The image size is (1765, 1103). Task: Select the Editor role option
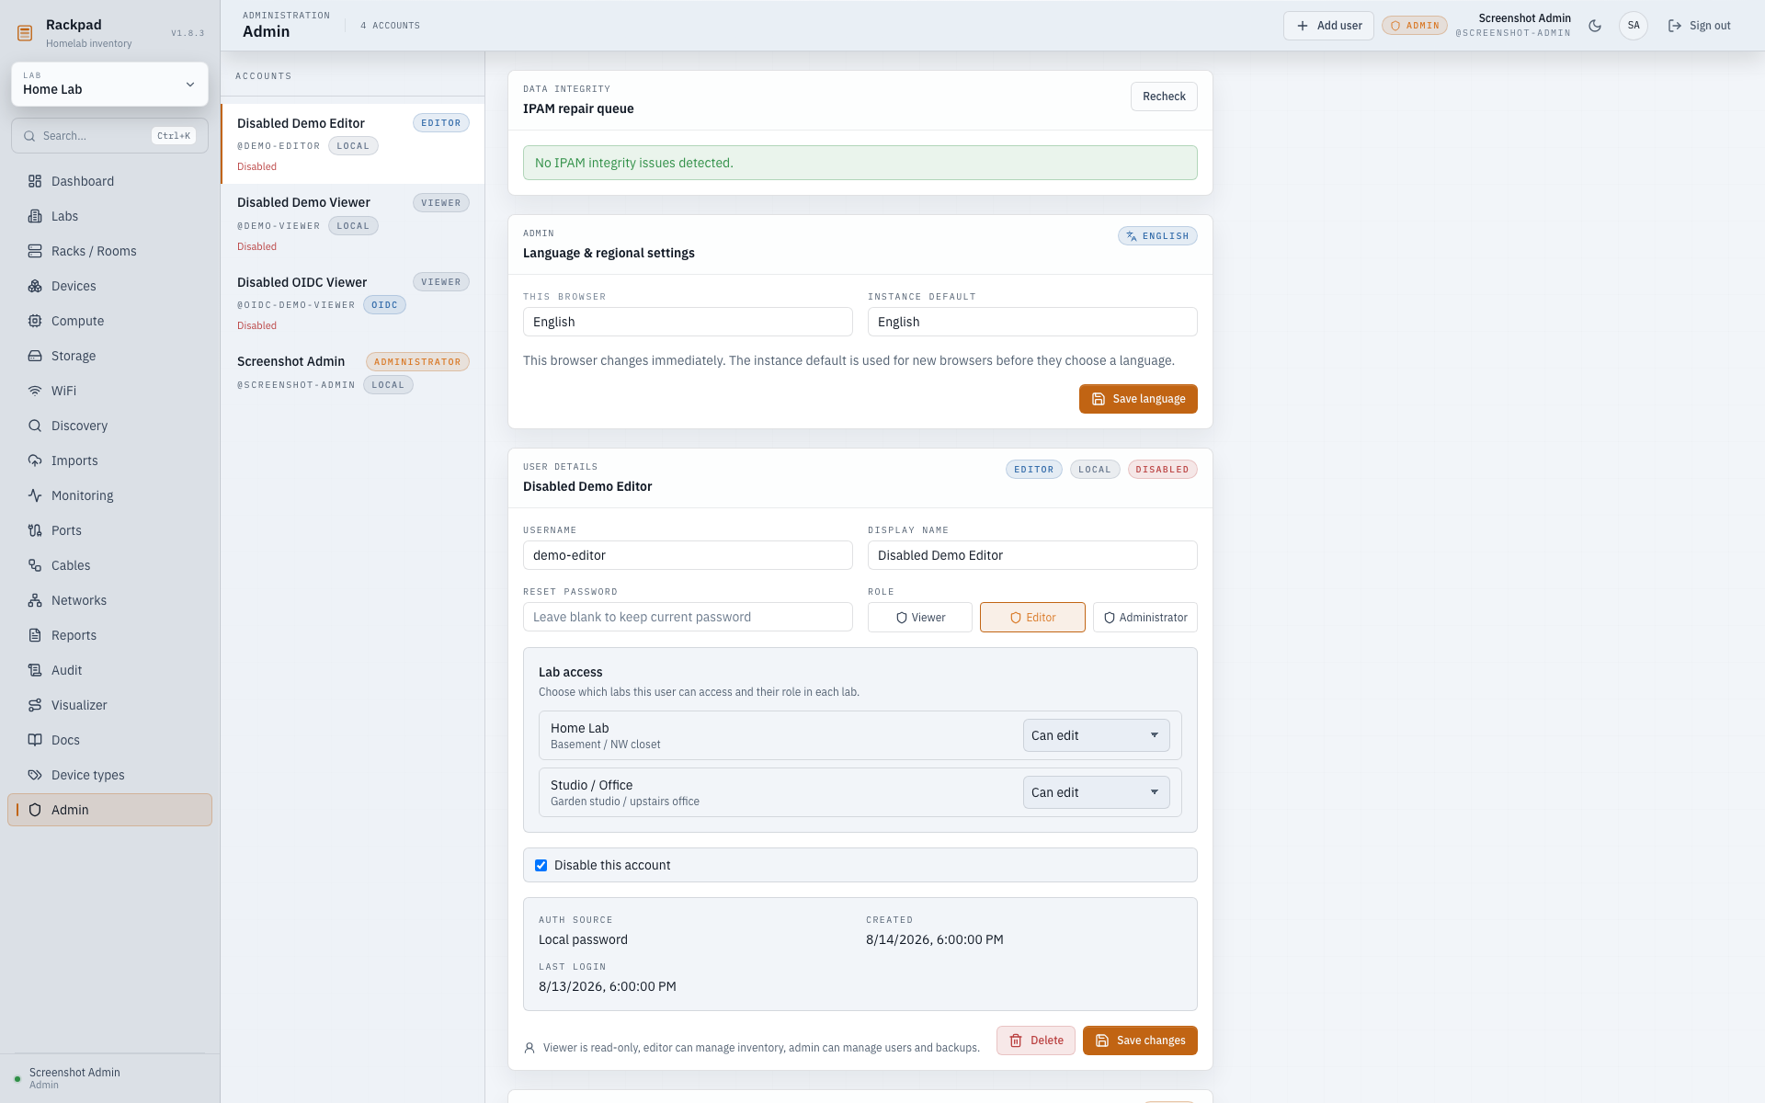1032,618
